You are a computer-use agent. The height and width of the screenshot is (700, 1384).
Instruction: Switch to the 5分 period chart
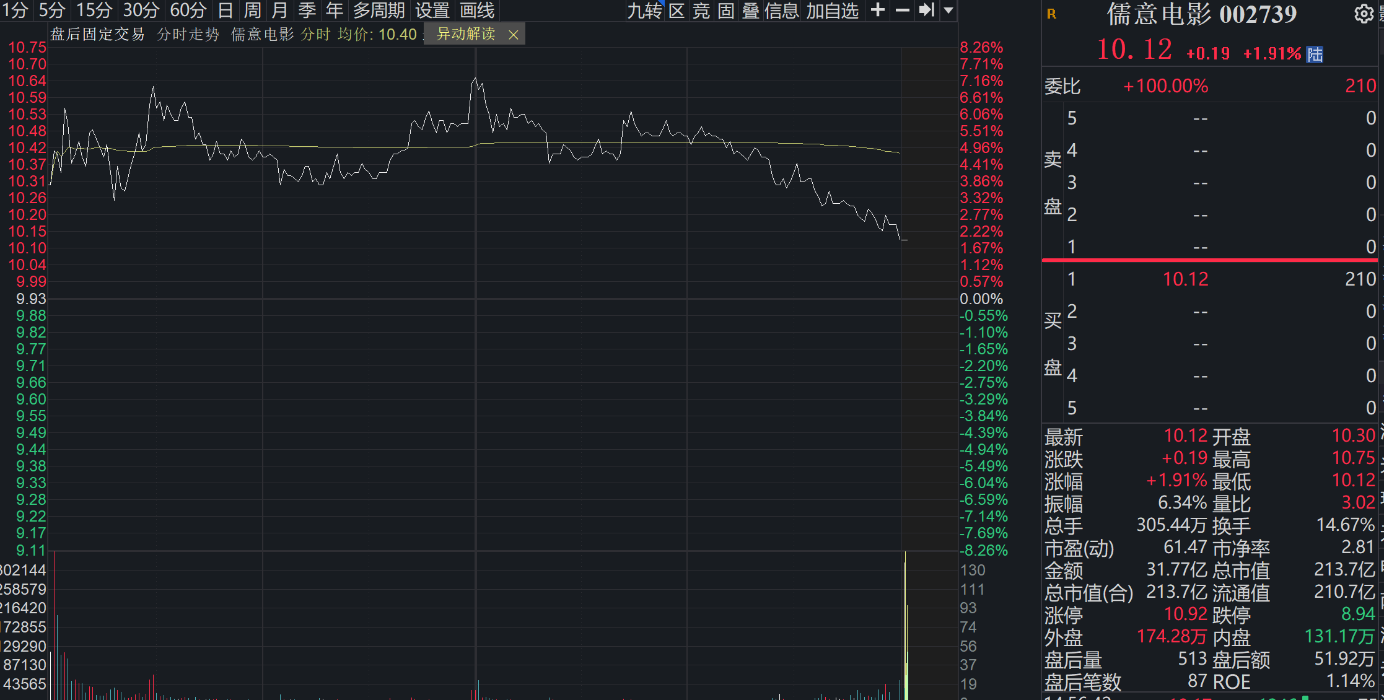pos(51,11)
